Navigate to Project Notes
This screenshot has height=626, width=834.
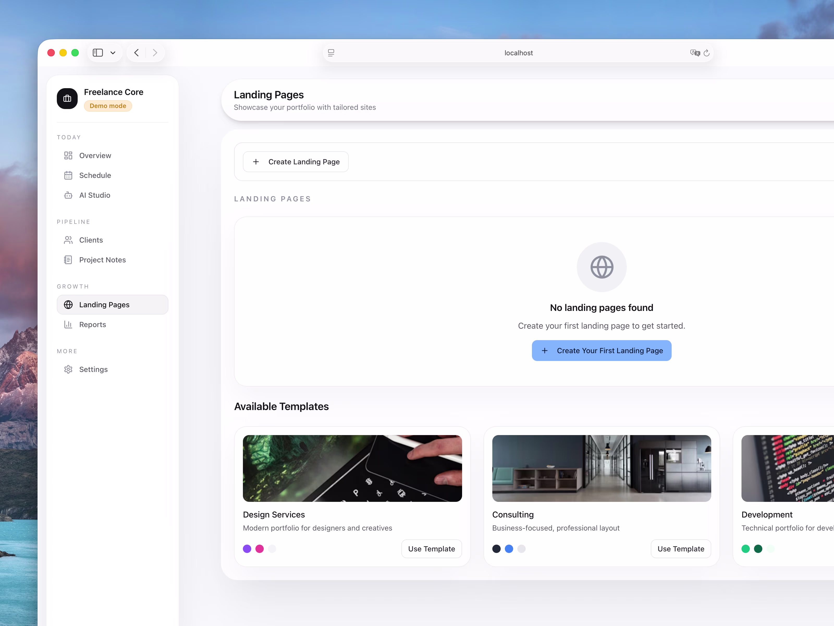(x=102, y=260)
